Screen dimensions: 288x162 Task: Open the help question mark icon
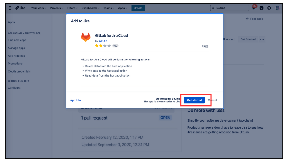coord(261,8)
